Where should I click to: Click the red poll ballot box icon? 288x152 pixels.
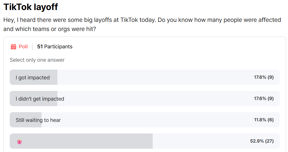point(13,47)
